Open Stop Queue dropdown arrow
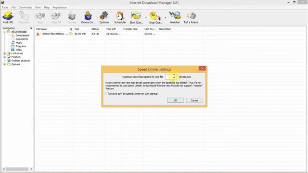The height and width of the screenshot is (173, 308). pos(165,17)
